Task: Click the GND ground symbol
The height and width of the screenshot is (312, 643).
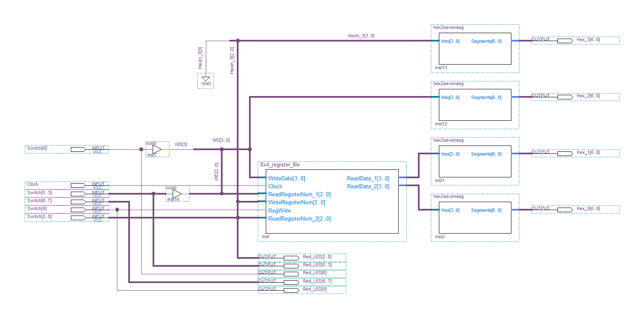Action: [205, 80]
